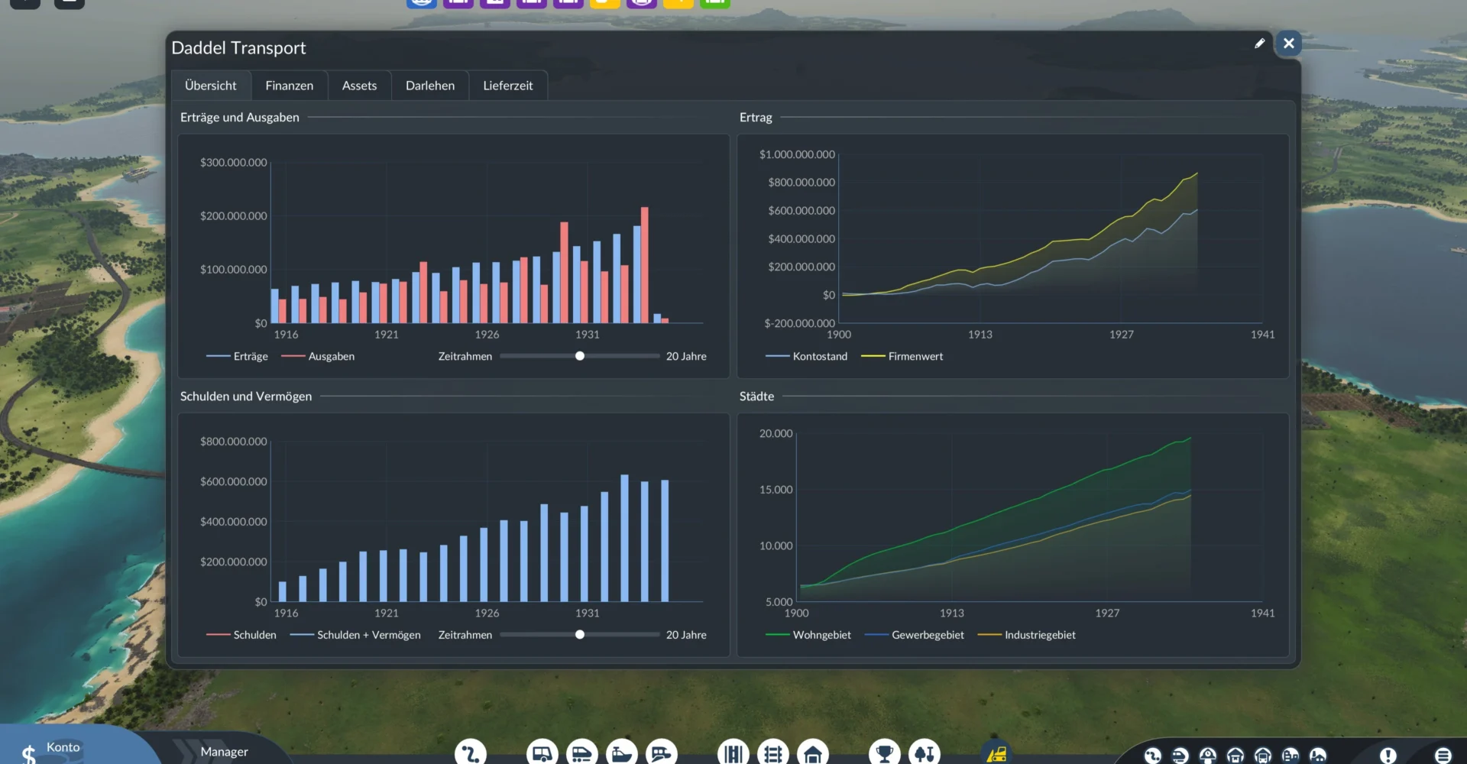Close the Daddel Transport window
The image size is (1467, 764).
point(1288,44)
